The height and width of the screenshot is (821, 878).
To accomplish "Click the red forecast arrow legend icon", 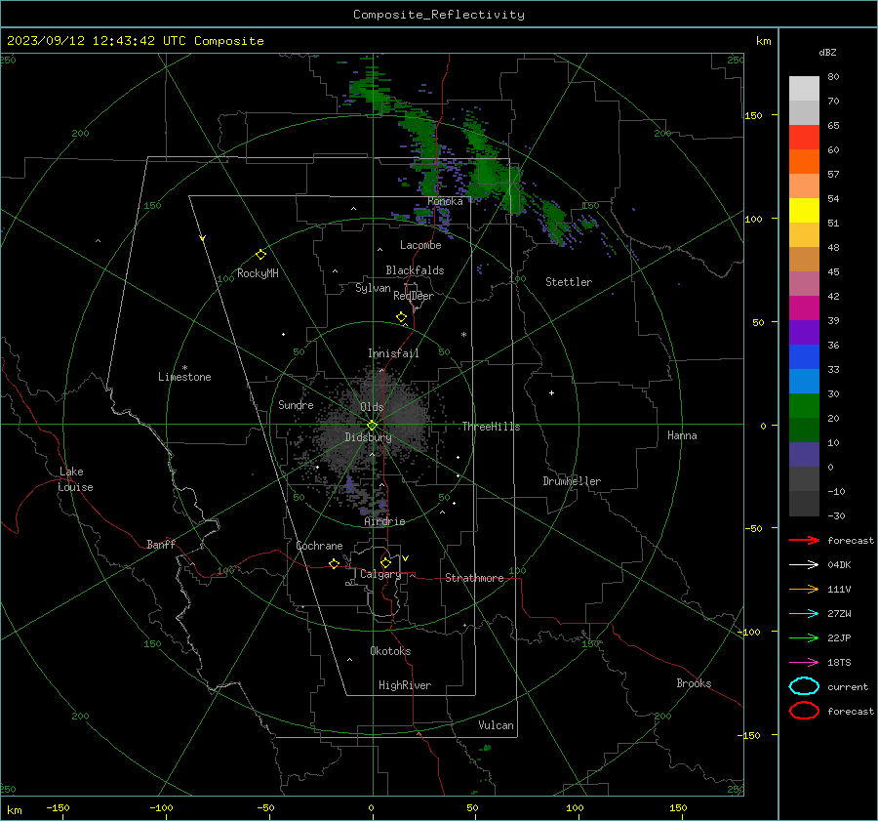I will (x=804, y=540).
